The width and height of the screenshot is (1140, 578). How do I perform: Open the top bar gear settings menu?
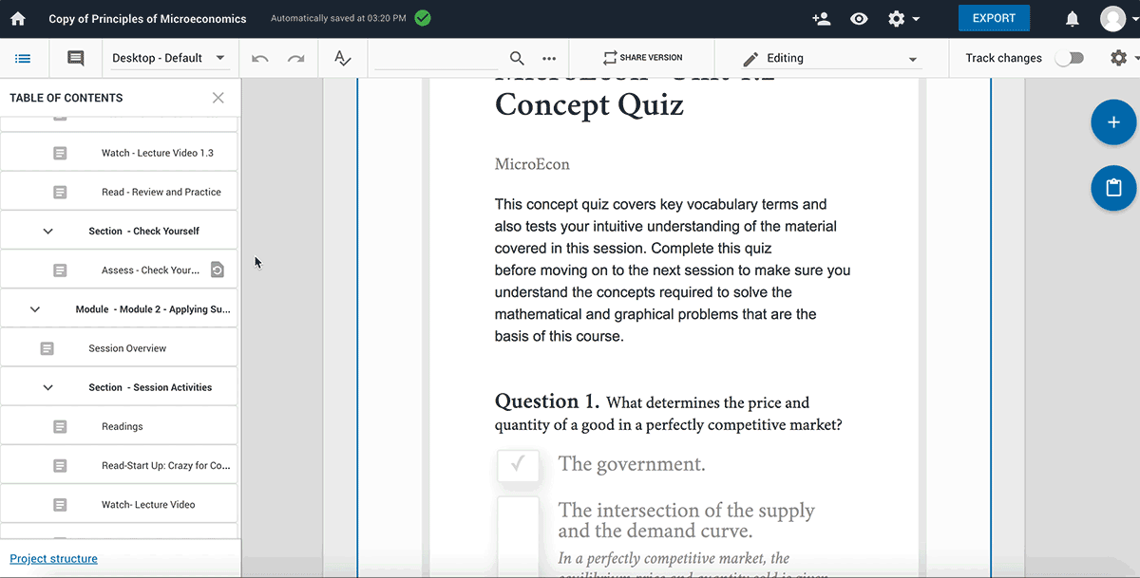pos(902,19)
